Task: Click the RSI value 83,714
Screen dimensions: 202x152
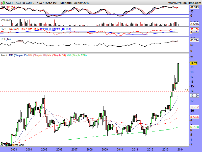Action: [194, 40]
